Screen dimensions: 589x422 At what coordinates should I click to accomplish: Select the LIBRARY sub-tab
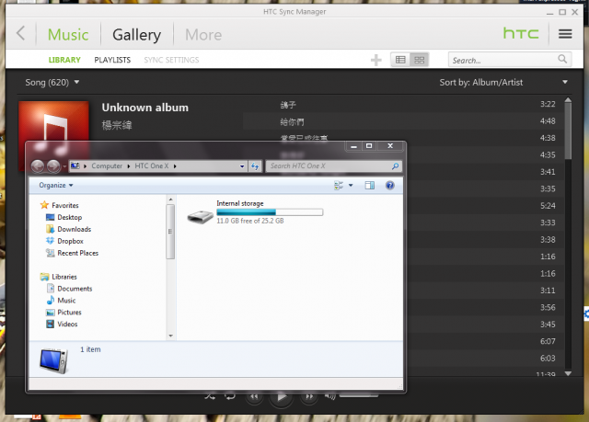(64, 60)
